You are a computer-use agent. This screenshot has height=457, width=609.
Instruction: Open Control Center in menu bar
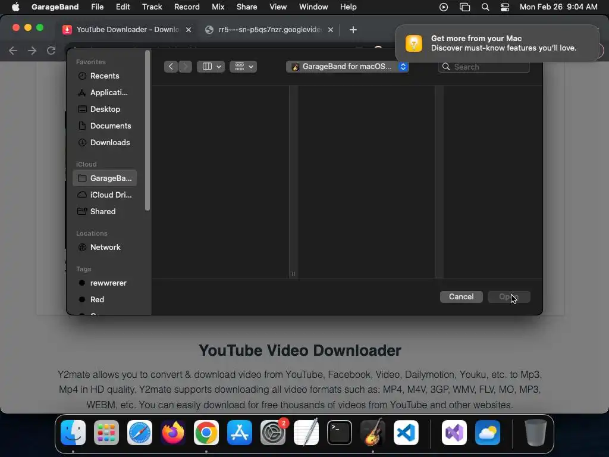[504, 7]
